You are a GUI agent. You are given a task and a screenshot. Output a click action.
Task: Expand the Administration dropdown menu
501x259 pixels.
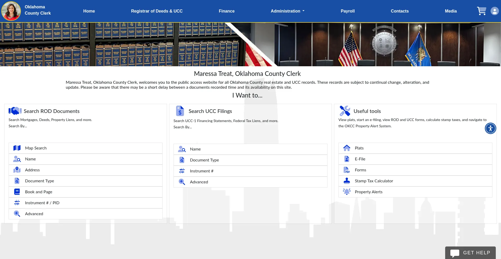[287, 11]
